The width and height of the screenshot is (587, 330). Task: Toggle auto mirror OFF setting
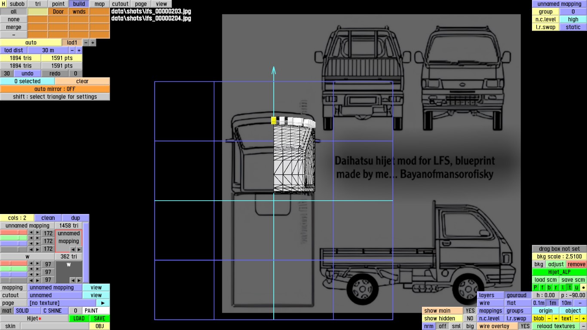55,89
